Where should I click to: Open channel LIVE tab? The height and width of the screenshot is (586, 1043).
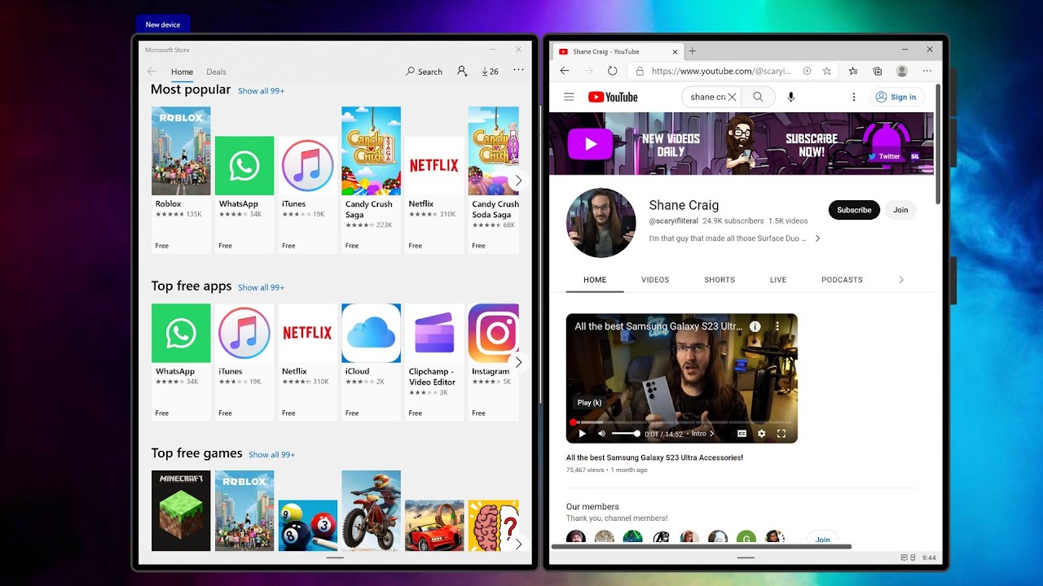778,280
